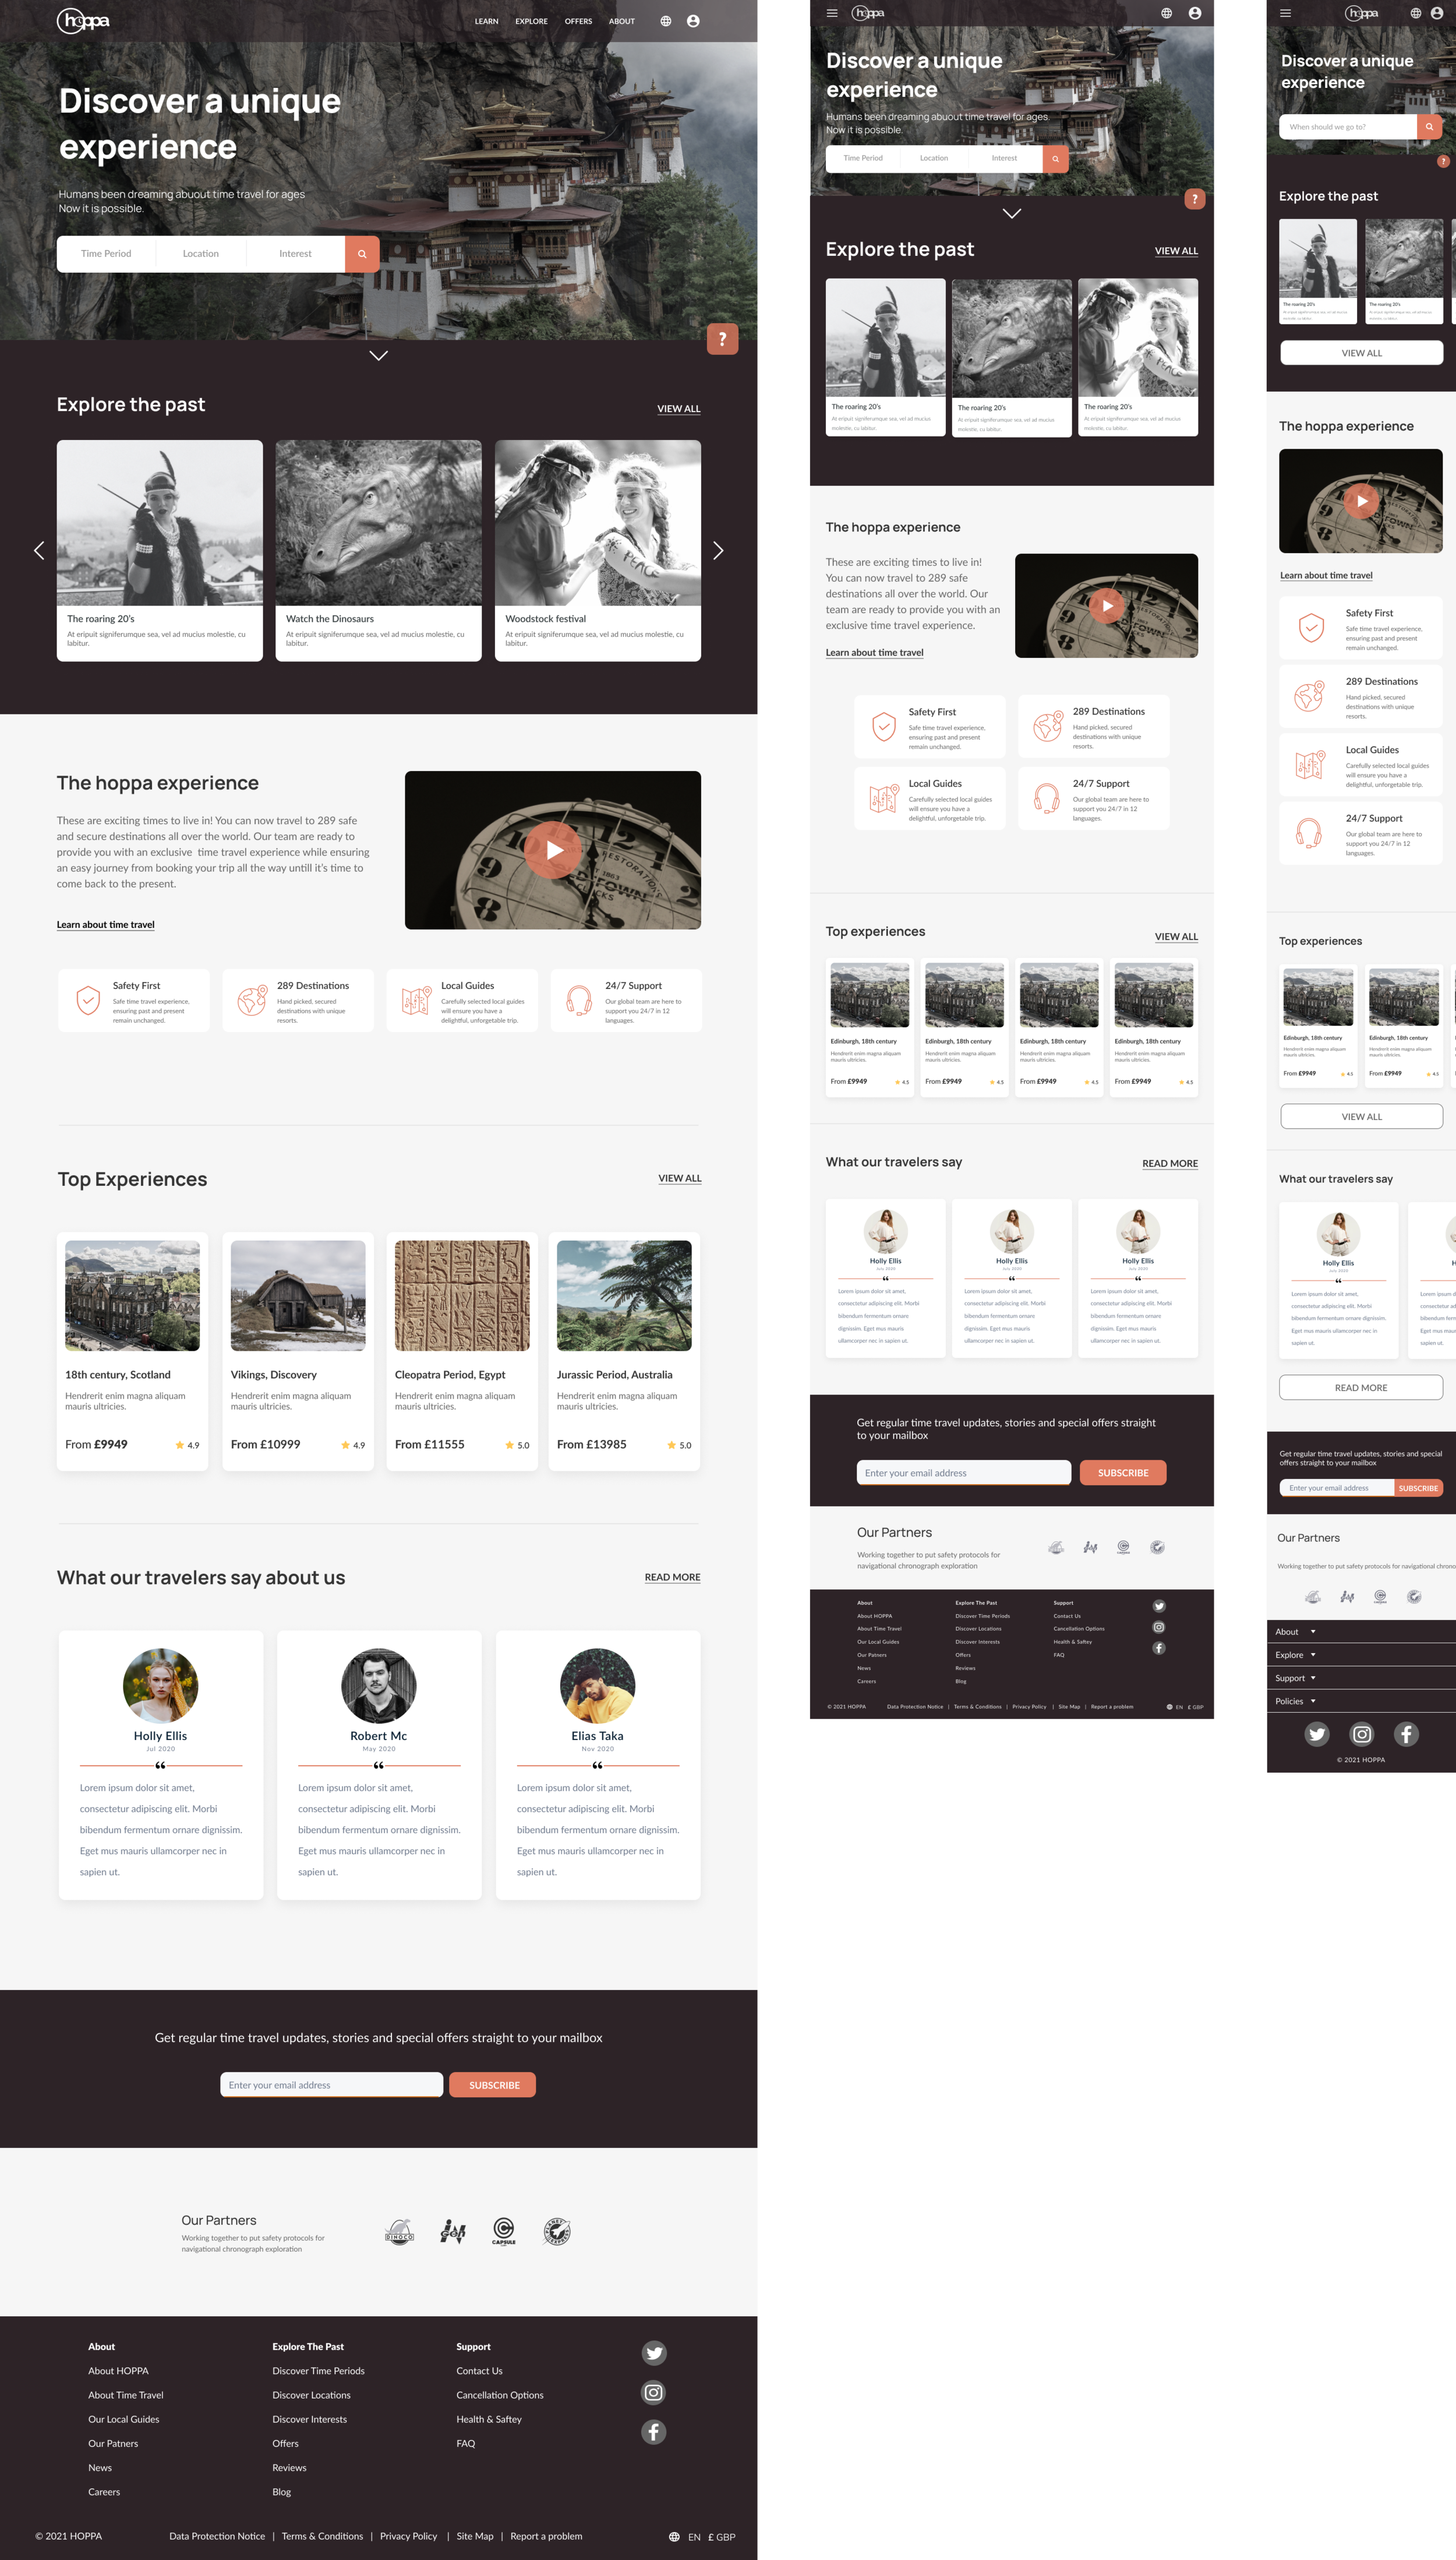Open the OFFERS menu in desktop navigation

pos(578,21)
